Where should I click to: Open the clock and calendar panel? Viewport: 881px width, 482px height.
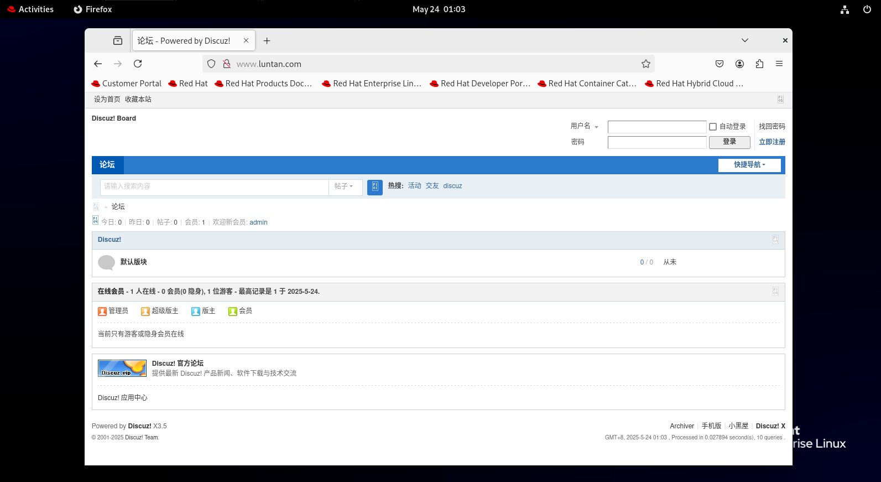[x=439, y=9]
